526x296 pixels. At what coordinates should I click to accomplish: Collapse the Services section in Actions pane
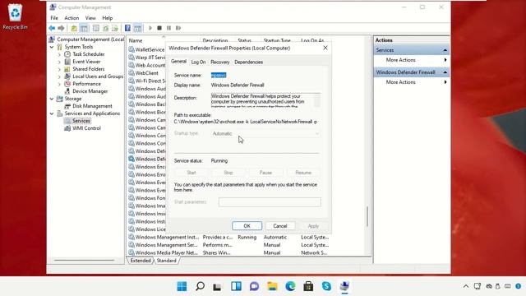click(x=445, y=50)
